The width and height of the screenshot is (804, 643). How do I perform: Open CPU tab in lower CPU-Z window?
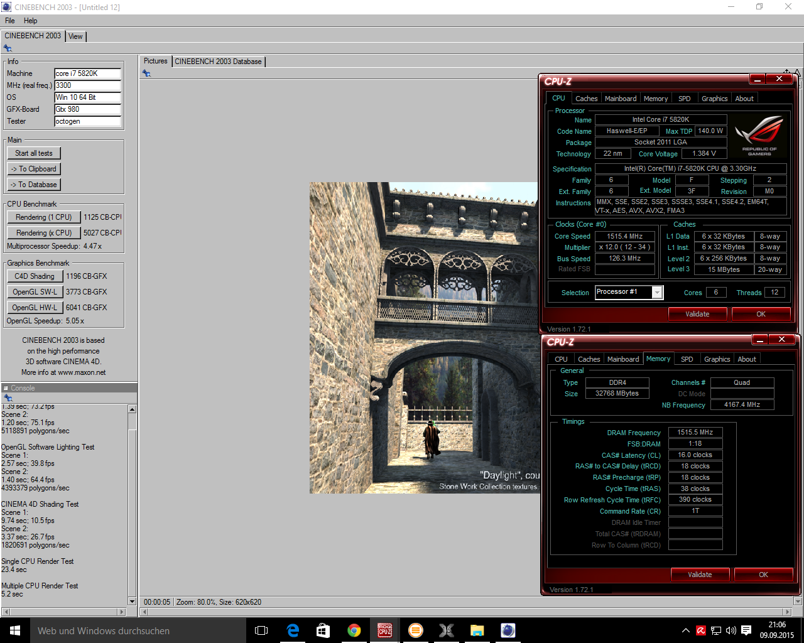561,359
